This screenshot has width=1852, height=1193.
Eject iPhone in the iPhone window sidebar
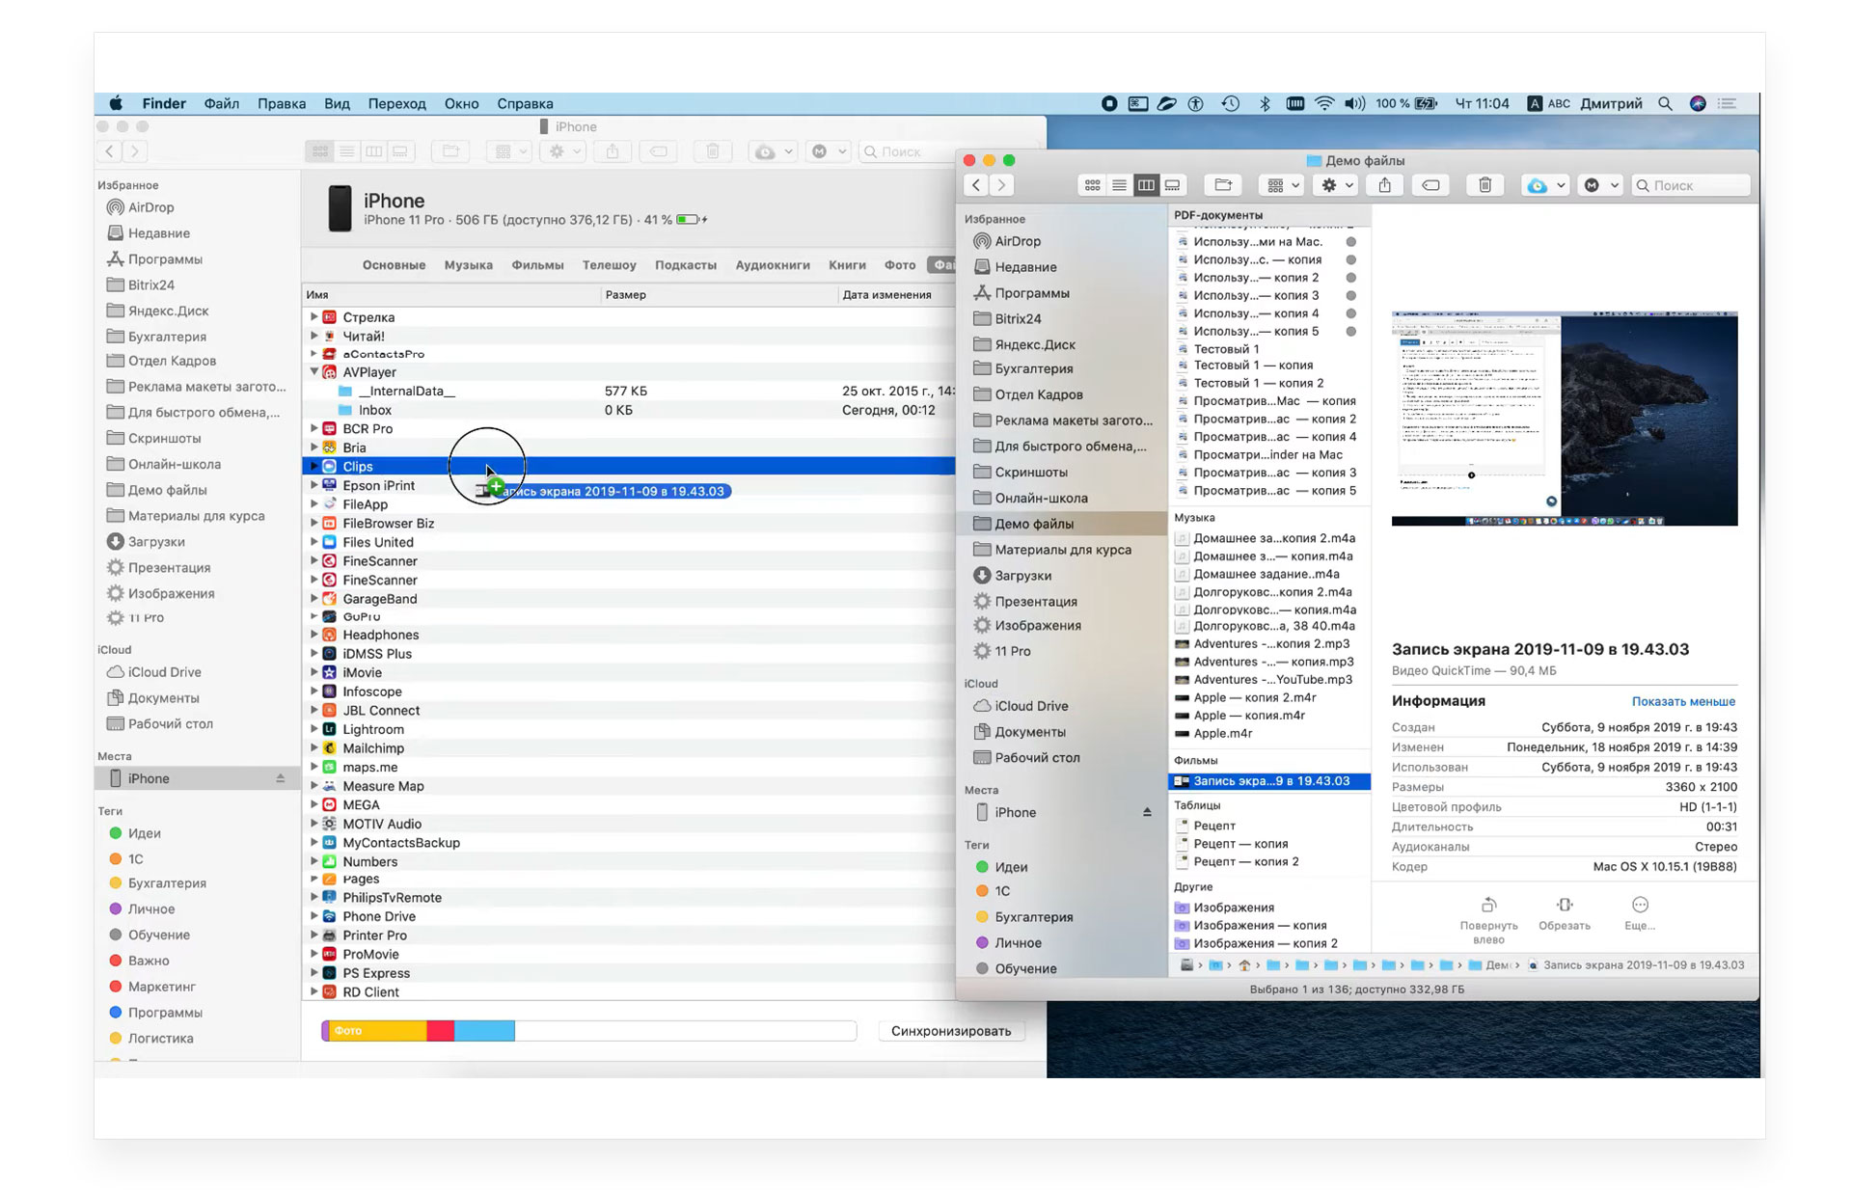(280, 778)
